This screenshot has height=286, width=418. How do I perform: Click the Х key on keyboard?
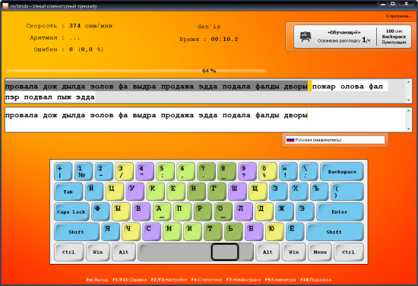tap(299, 192)
